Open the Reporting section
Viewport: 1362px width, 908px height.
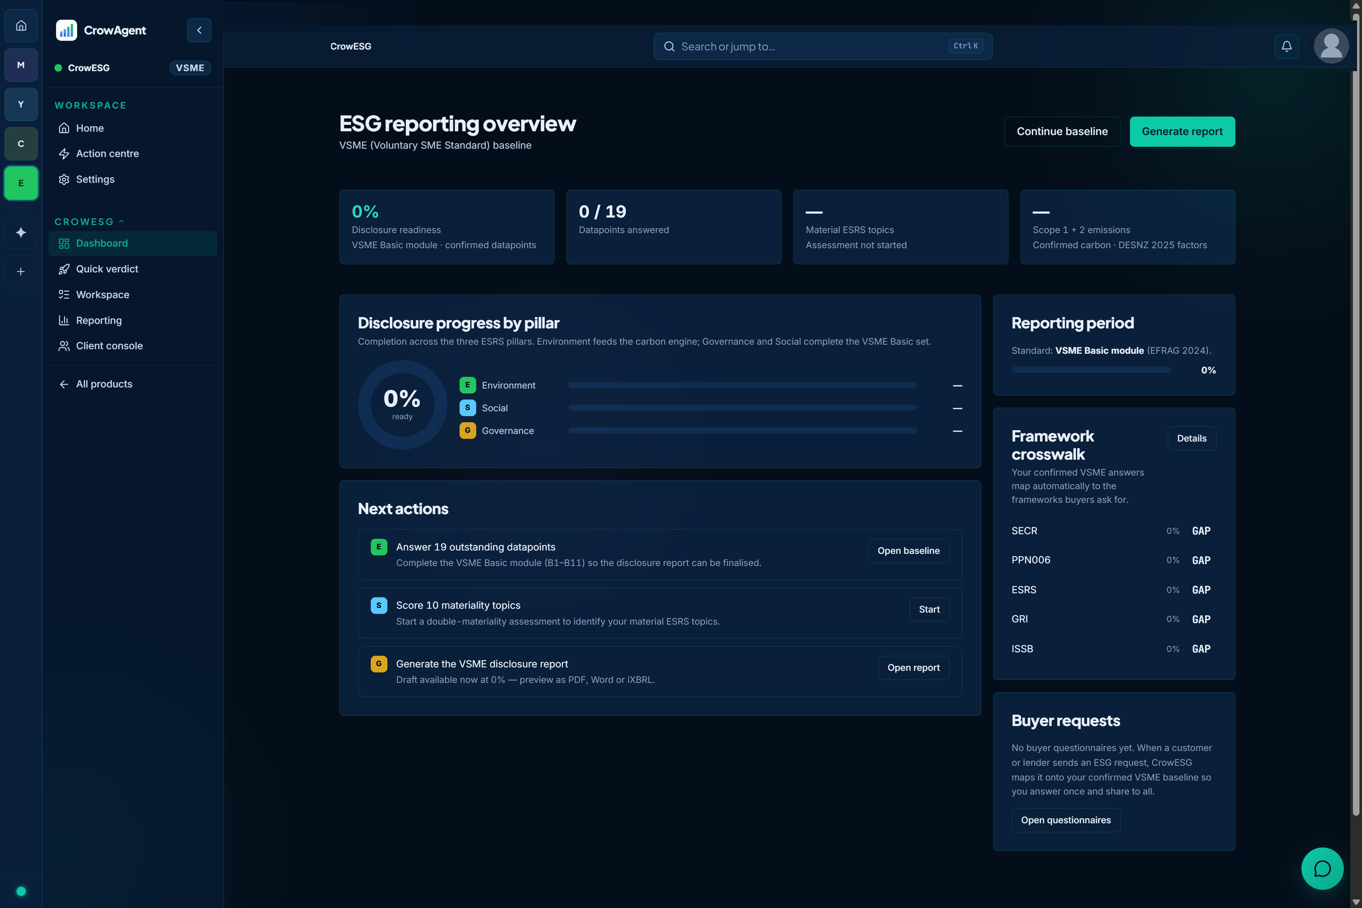133,320
